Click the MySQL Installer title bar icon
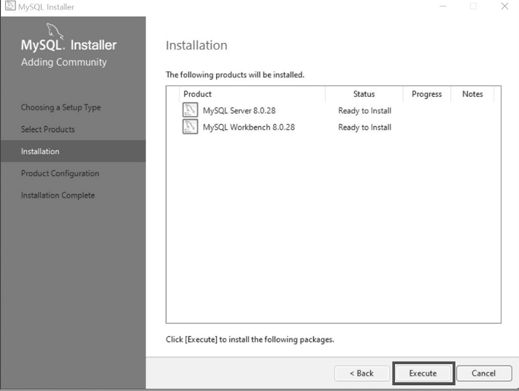The image size is (519, 391). pyautogui.click(x=10, y=6)
